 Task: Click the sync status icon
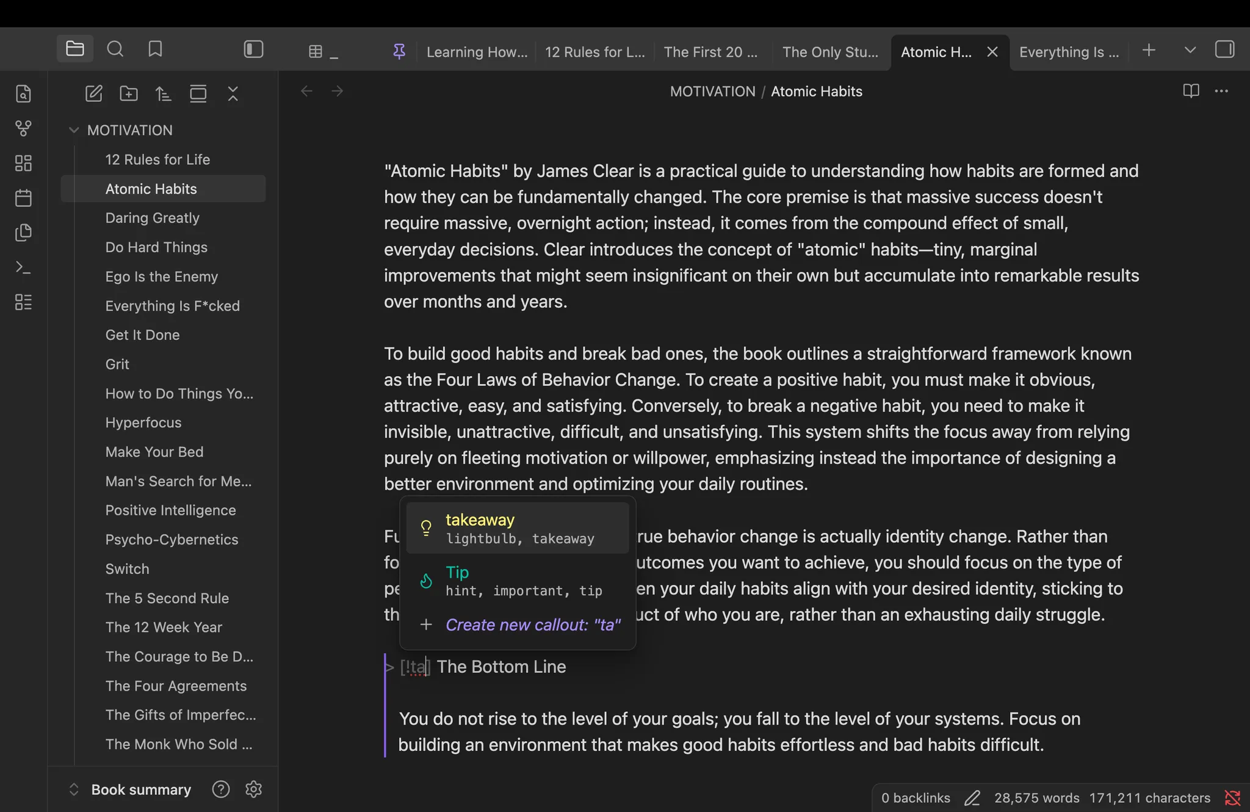point(1232,798)
